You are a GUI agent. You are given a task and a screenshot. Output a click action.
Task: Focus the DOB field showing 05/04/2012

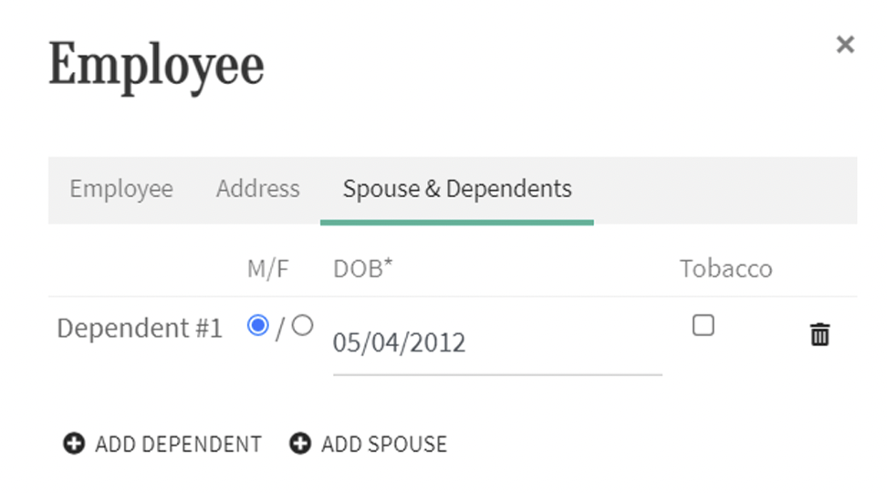coord(498,343)
